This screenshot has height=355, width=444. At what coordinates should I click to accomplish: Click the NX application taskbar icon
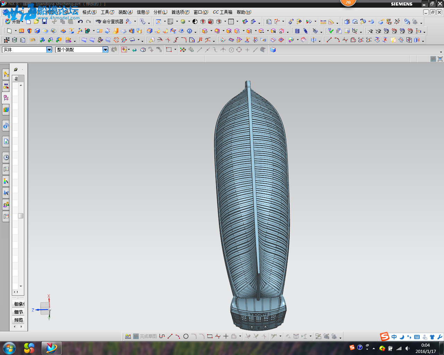point(51,348)
